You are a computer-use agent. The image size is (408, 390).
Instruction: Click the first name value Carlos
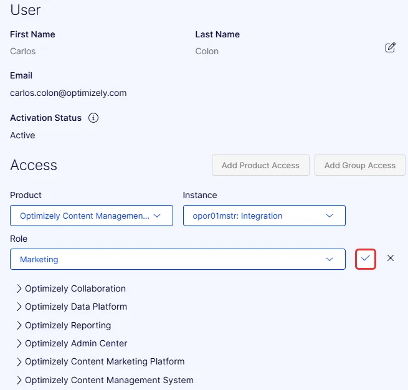pos(23,51)
